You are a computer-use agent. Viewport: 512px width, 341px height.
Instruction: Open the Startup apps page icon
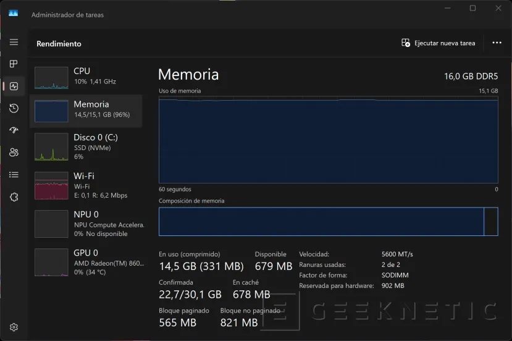click(x=14, y=130)
